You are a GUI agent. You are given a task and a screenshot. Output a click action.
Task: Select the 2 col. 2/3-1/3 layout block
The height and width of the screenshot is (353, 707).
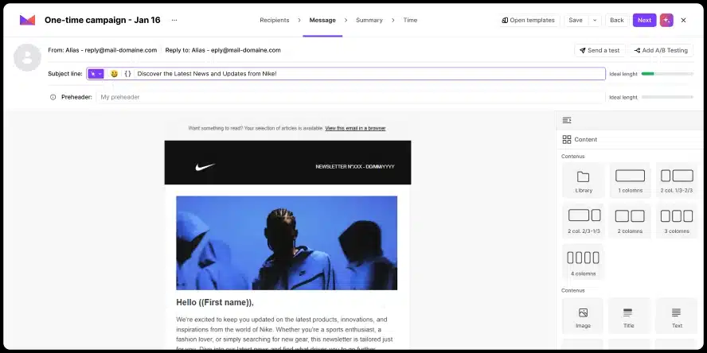pos(584,221)
